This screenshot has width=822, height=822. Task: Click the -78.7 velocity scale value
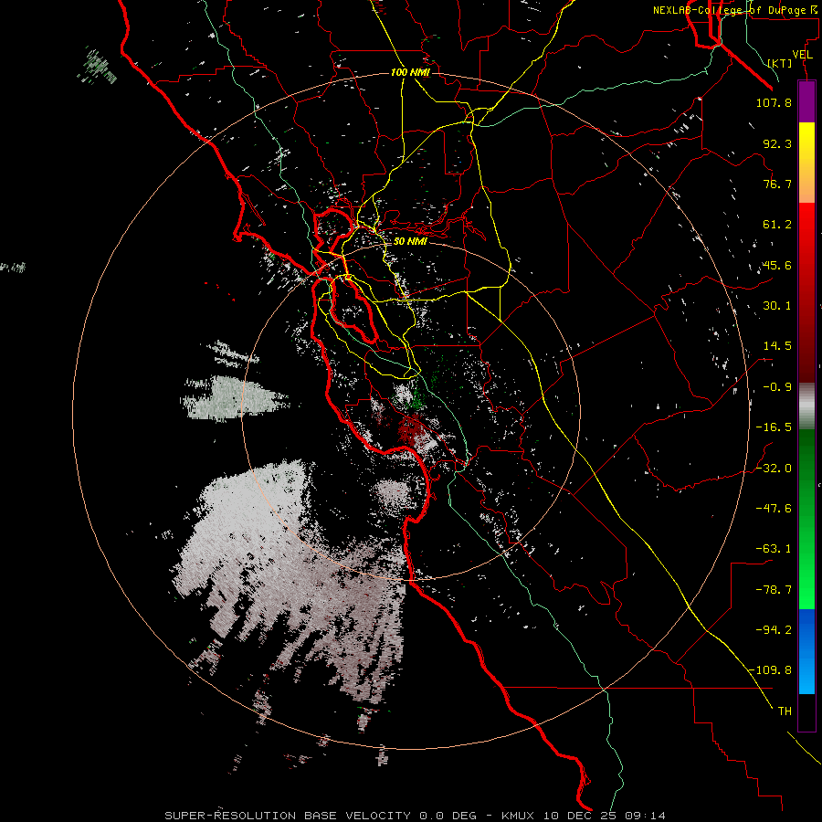pos(774,590)
